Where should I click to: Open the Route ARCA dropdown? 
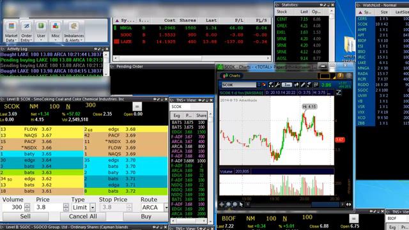pyautogui.click(x=166, y=208)
